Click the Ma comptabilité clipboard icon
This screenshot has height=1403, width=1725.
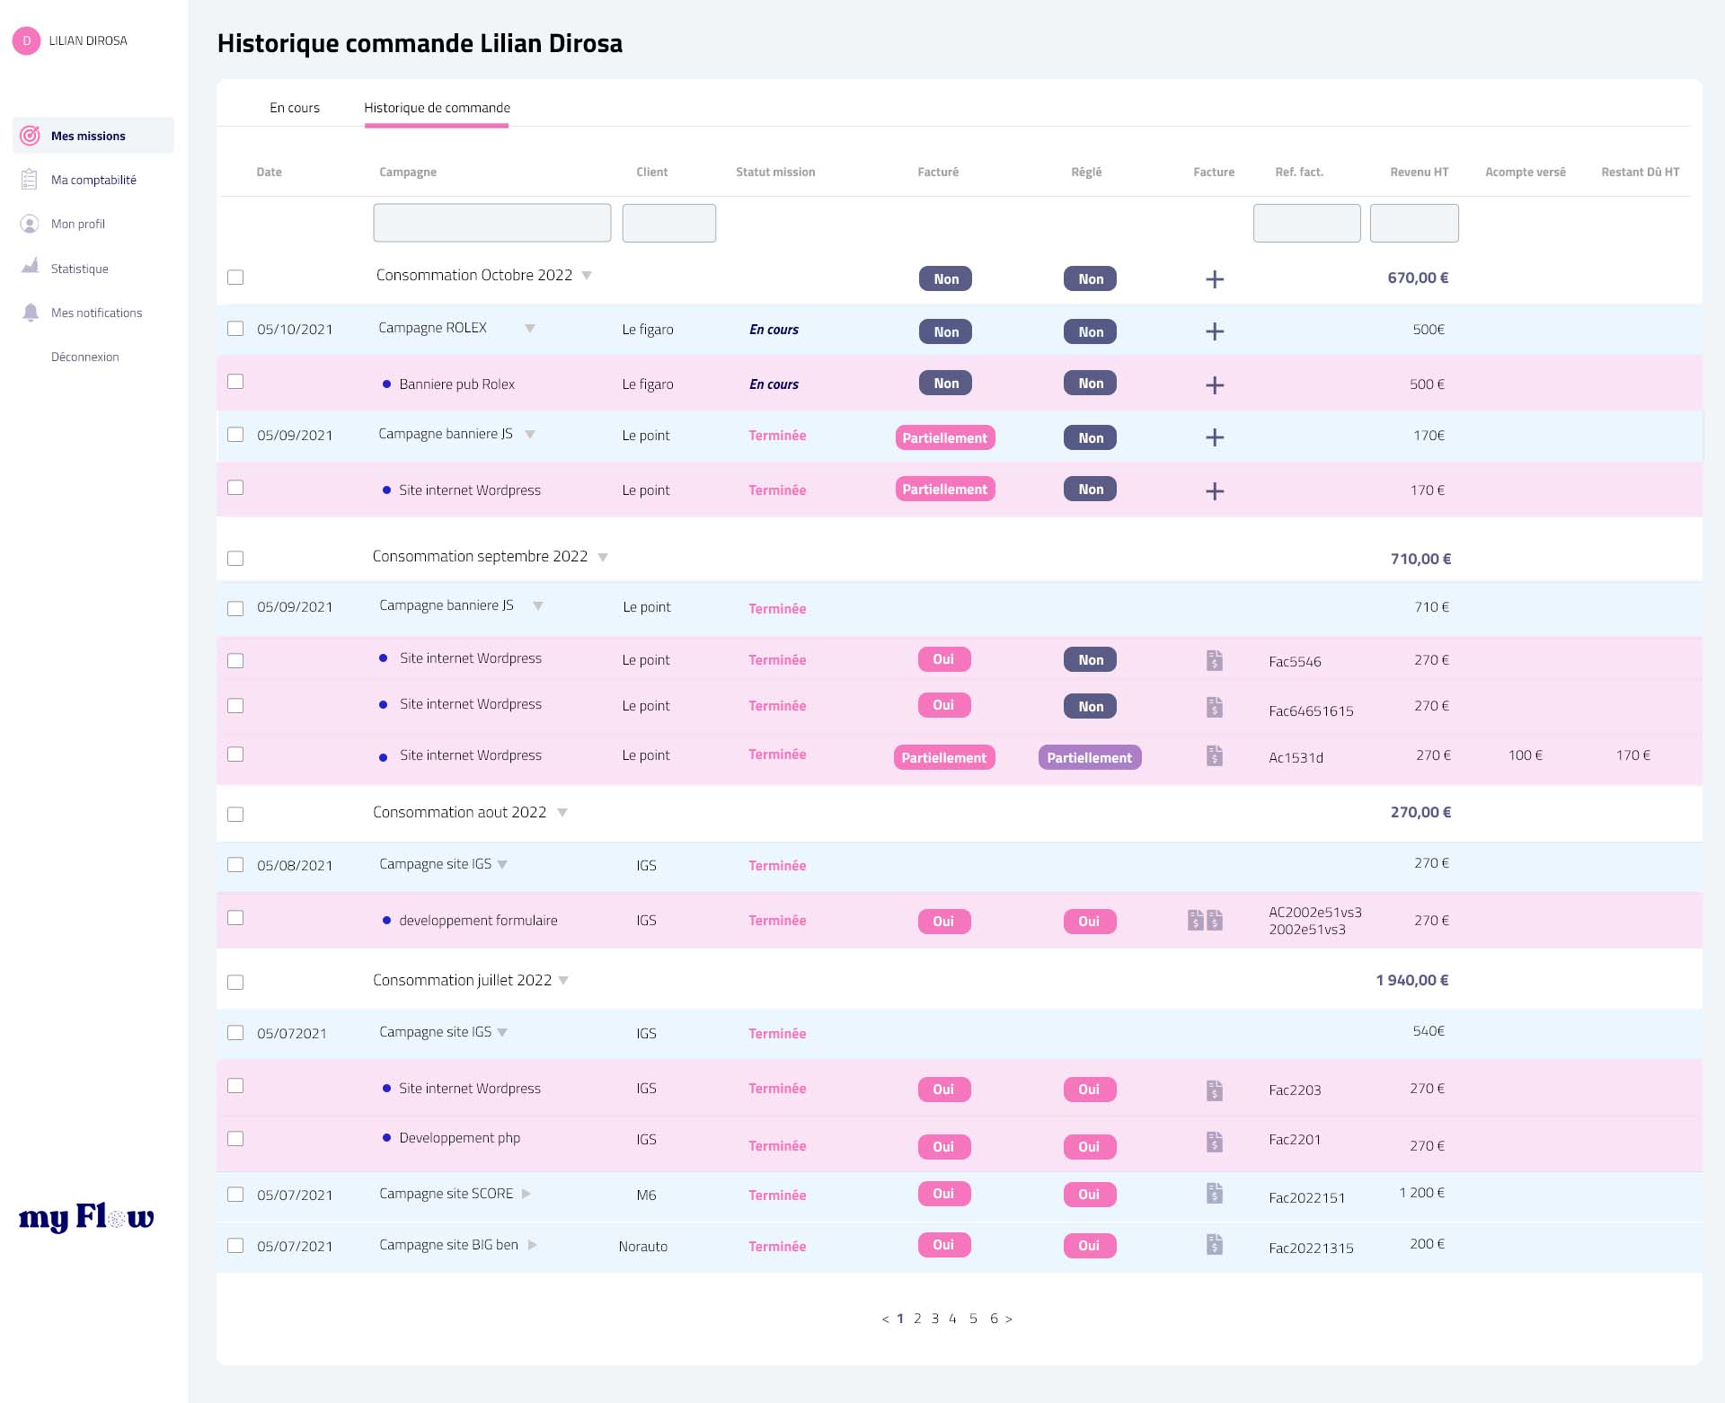pyautogui.click(x=30, y=180)
